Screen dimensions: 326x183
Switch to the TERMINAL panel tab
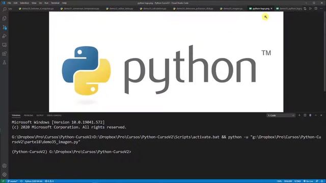[x=16, y=115]
